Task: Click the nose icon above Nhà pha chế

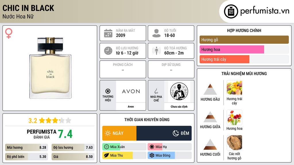Action: (156, 91)
